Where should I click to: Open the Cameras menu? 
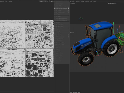(78, 1)
